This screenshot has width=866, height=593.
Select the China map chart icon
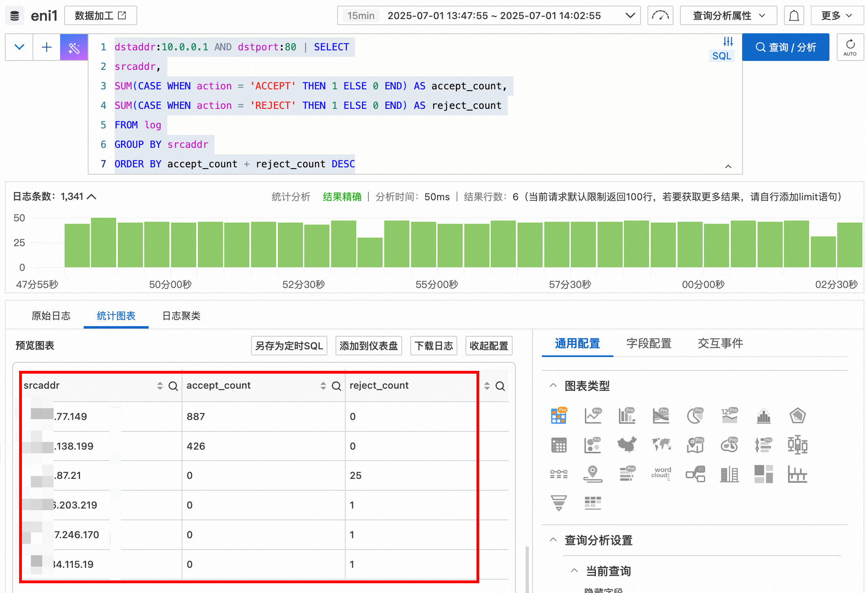627,445
